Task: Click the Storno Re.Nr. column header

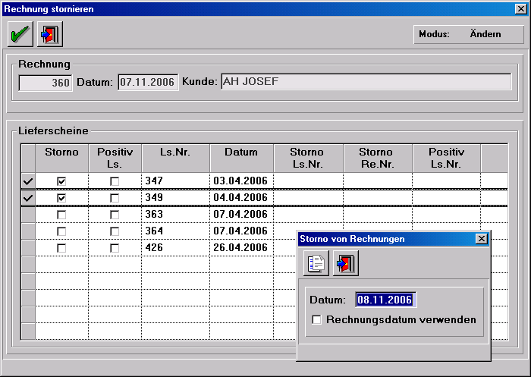Action: pos(377,157)
